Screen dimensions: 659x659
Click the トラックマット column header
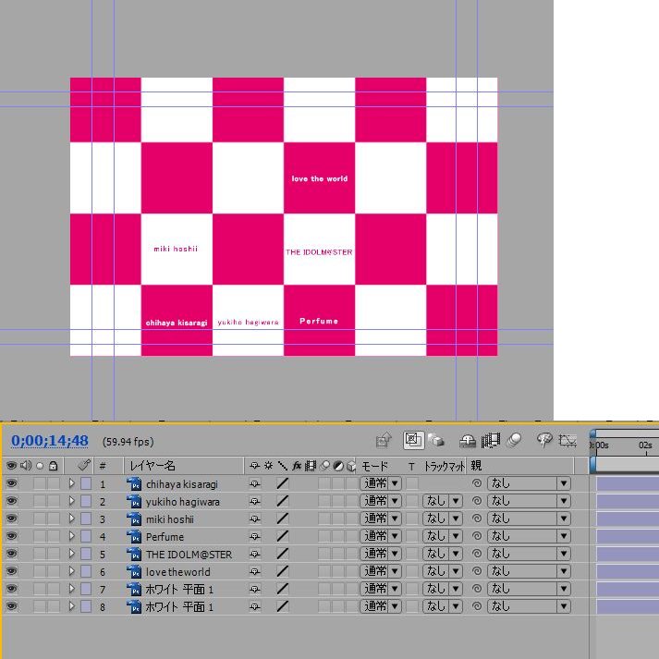(x=445, y=466)
